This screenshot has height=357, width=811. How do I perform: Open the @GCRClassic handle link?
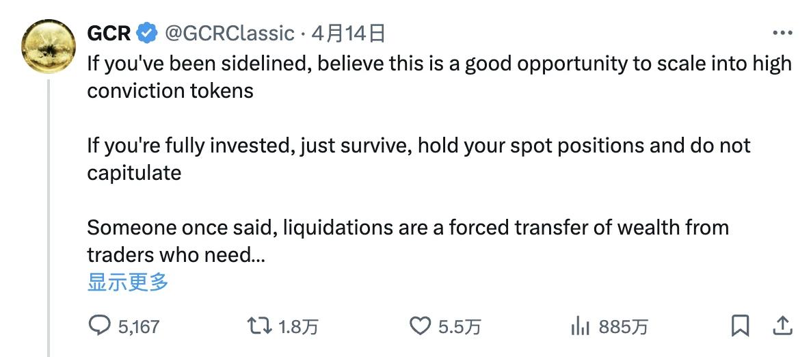(x=228, y=32)
